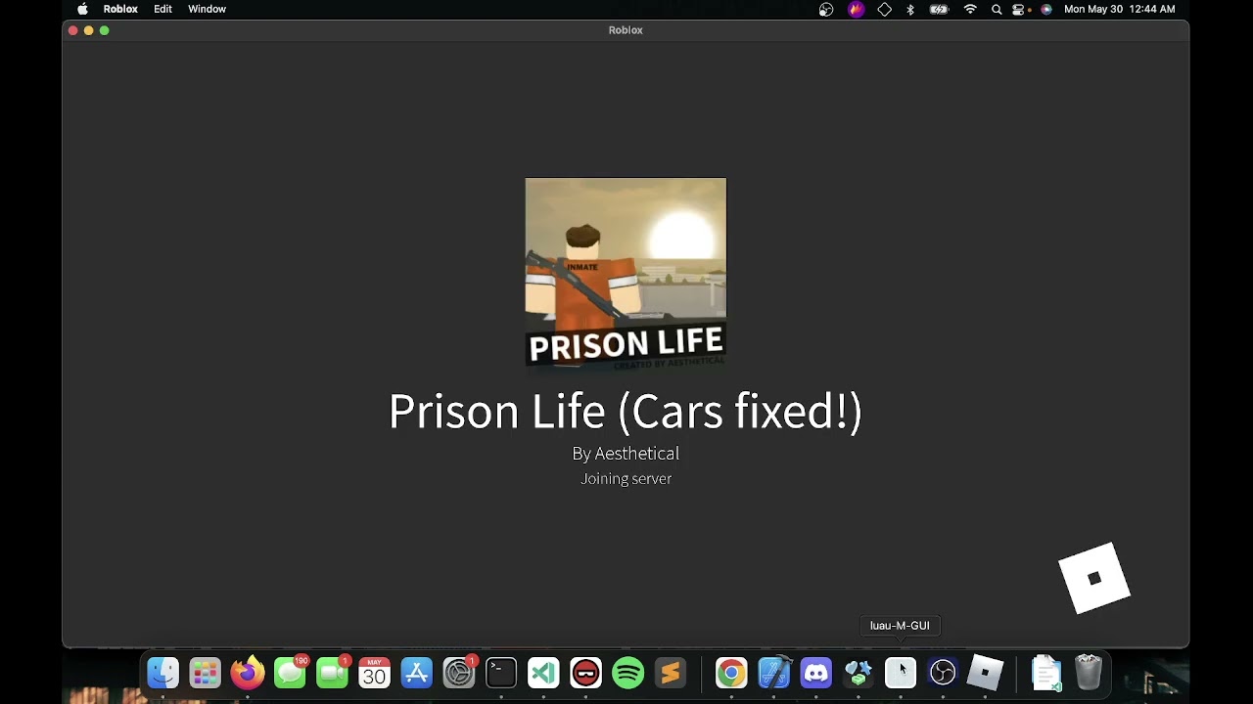Open System Preferences in the Dock
The image size is (1253, 704).
pyautogui.click(x=459, y=673)
